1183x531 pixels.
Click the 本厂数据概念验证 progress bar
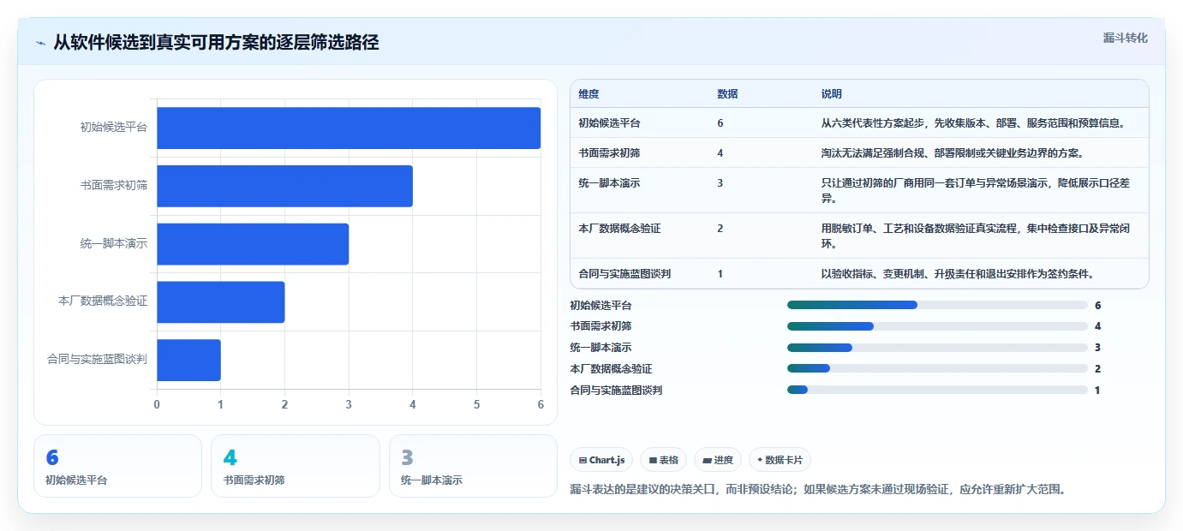937,369
